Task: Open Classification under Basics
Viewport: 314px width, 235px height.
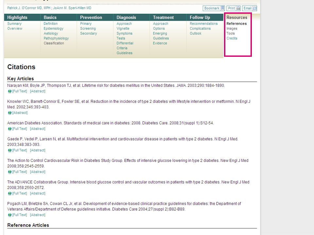Action: (x=54, y=43)
